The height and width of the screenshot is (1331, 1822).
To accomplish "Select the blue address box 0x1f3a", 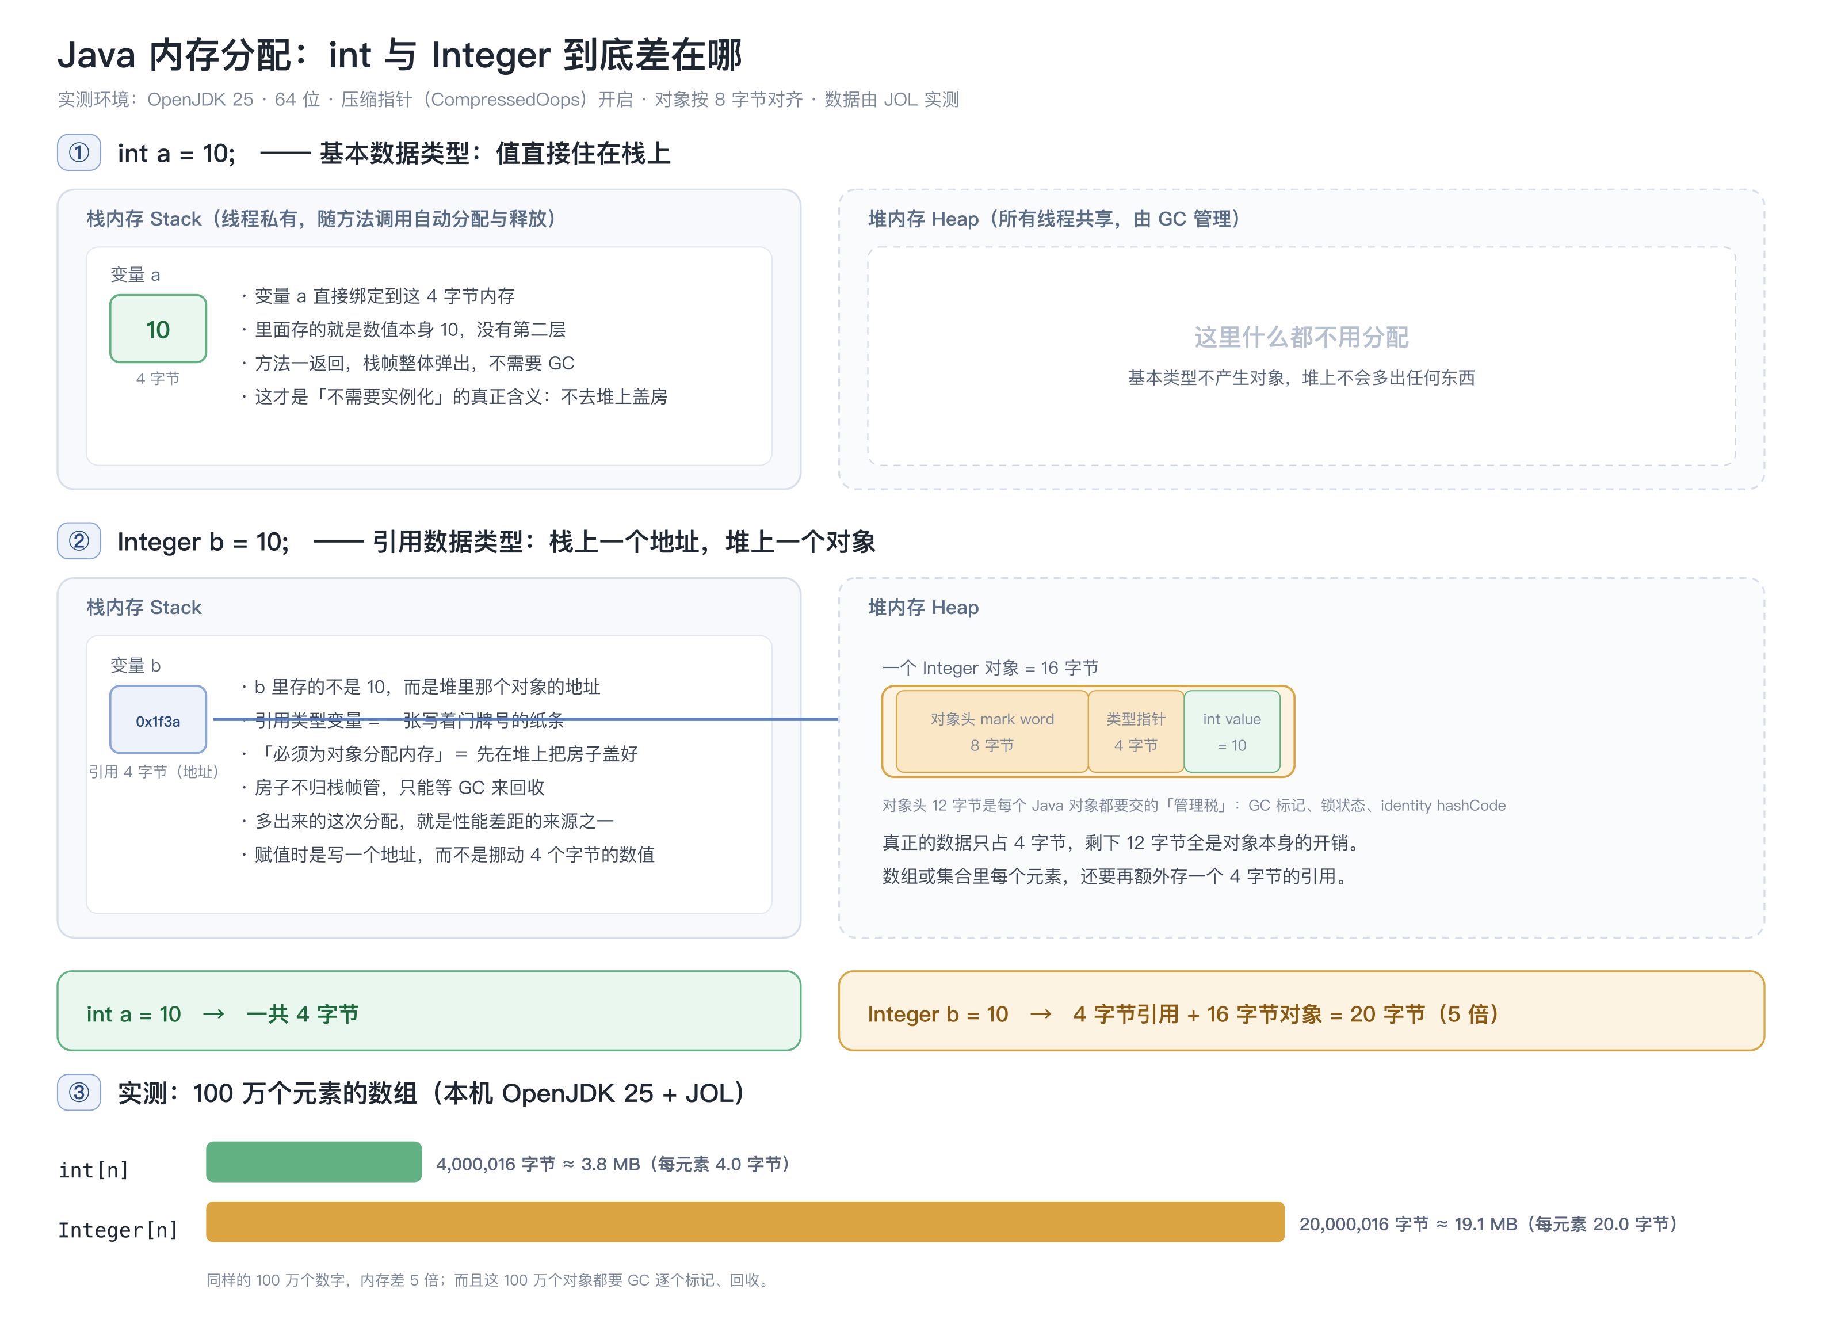I will click(158, 719).
